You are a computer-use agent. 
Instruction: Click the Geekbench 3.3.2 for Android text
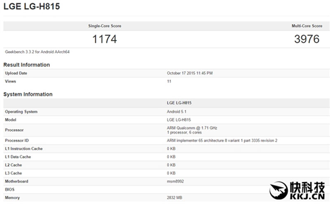(x=37, y=52)
